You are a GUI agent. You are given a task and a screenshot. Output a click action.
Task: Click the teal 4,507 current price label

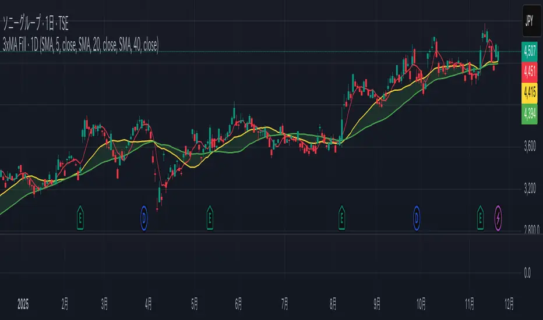pos(530,52)
